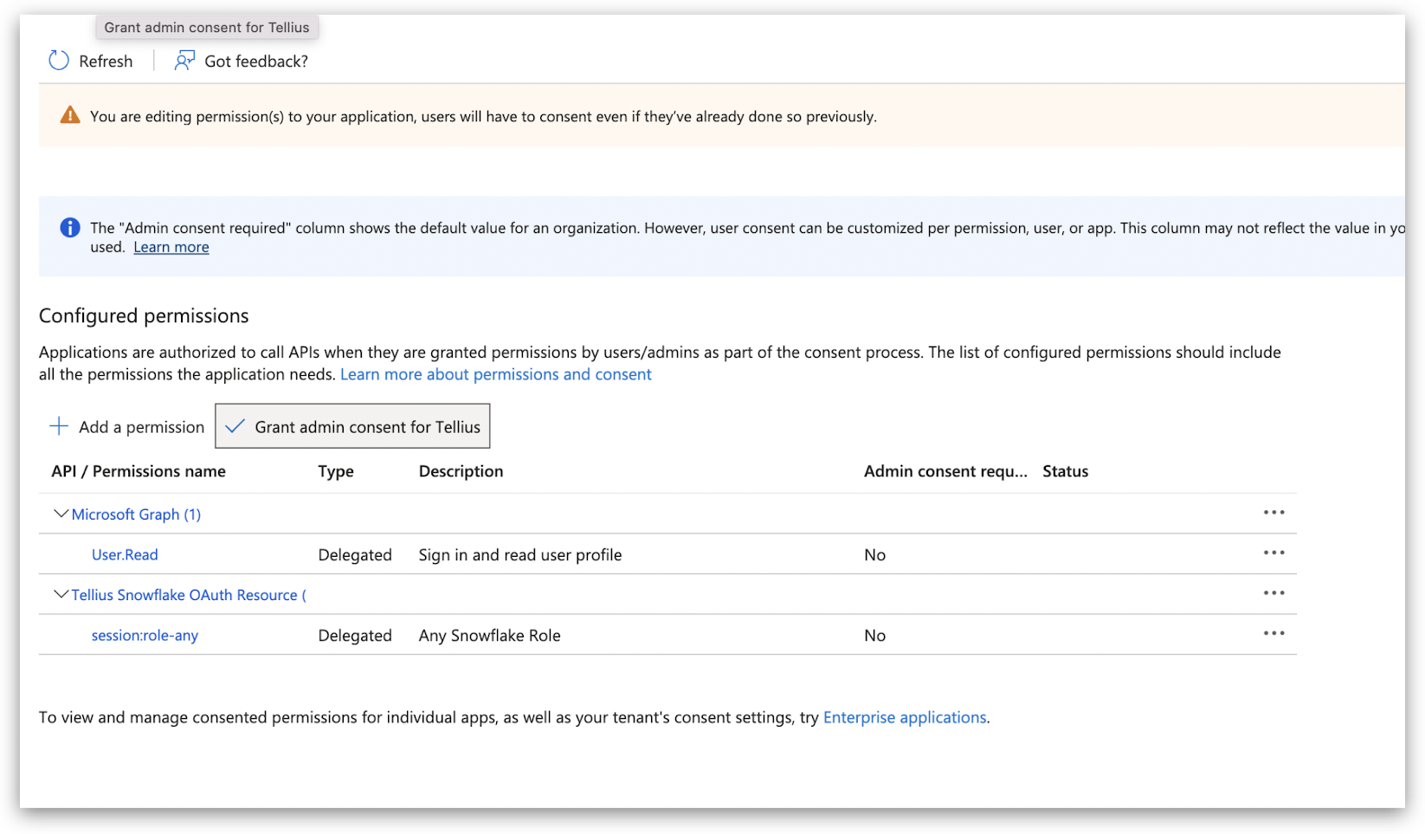Open the ellipsis menu for Microsoft Graph row
Image resolution: width=1425 pixels, height=834 pixels.
pos(1273,513)
